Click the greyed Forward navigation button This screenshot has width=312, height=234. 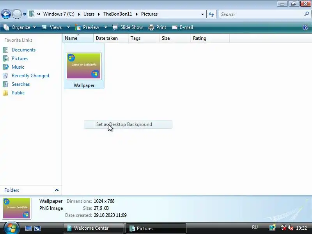click(x=17, y=14)
